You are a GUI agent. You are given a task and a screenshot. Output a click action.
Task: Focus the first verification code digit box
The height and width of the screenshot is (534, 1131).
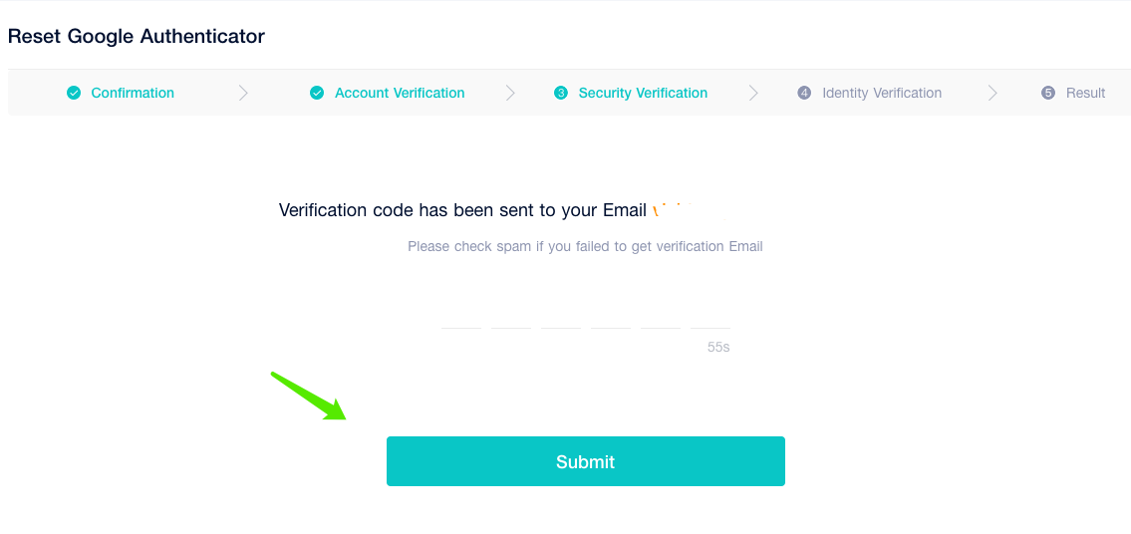461,313
